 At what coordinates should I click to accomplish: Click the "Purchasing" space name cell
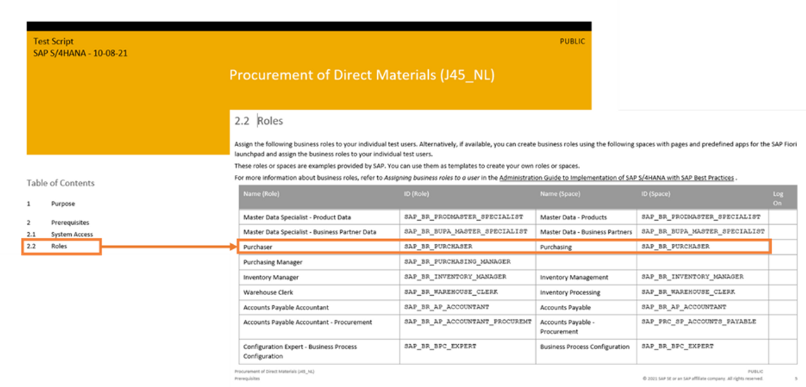click(x=556, y=247)
